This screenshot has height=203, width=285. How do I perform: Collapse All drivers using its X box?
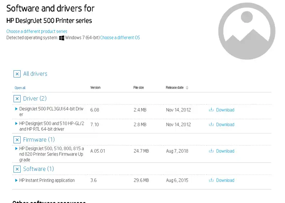(17, 74)
